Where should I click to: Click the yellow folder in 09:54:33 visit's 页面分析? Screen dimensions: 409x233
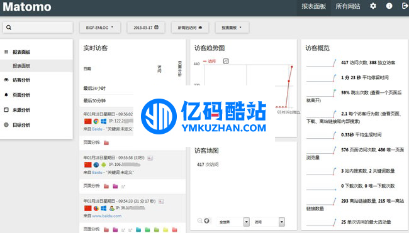click(x=165, y=230)
